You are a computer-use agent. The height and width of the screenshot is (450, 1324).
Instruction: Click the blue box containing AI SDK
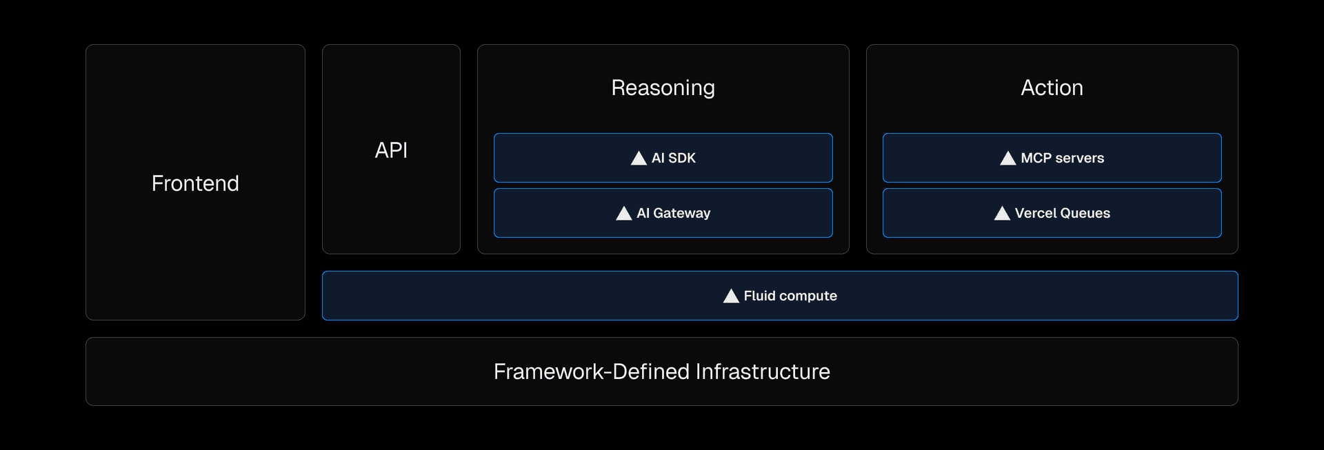click(759, 158)
